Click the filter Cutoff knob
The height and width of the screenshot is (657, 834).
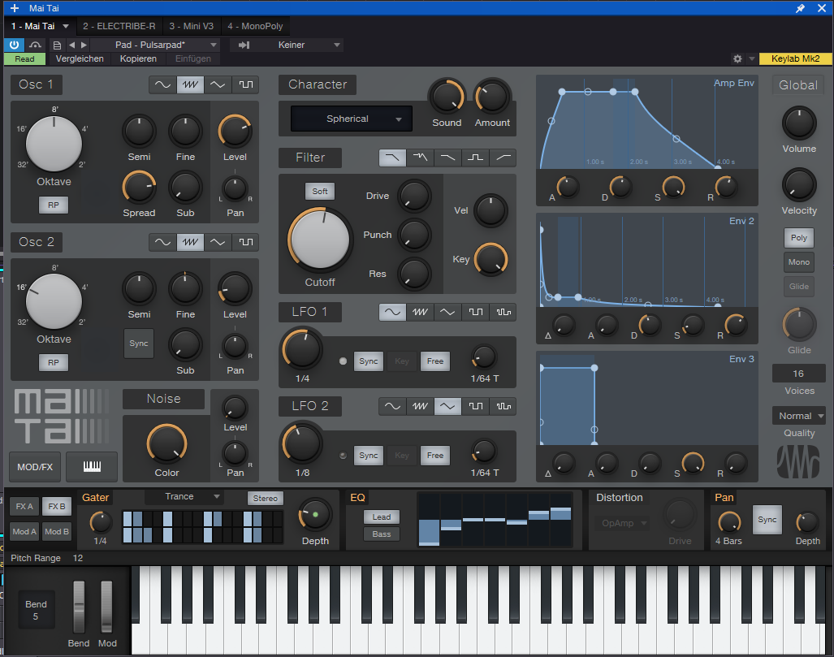tap(319, 239)
